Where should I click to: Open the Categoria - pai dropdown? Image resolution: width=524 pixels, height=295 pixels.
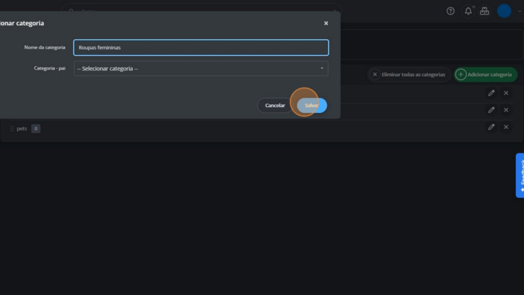[x=201, y=69]
